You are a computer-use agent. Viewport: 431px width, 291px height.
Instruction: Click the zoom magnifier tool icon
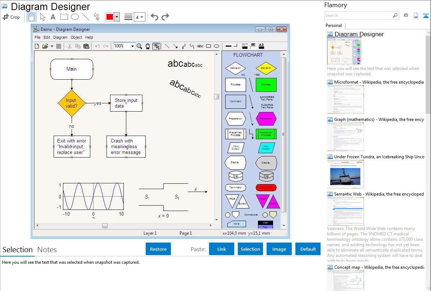tap(139, 46)
